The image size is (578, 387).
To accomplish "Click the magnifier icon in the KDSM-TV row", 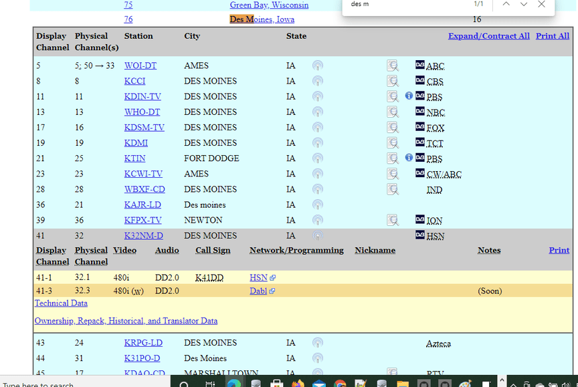I will click(x=393, y=128).
